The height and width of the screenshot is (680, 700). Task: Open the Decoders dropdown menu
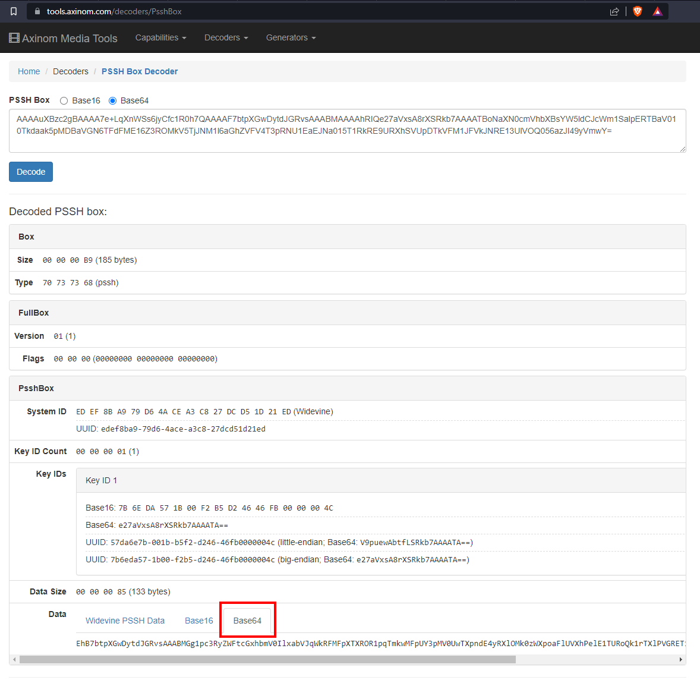[x=226, y=38]
